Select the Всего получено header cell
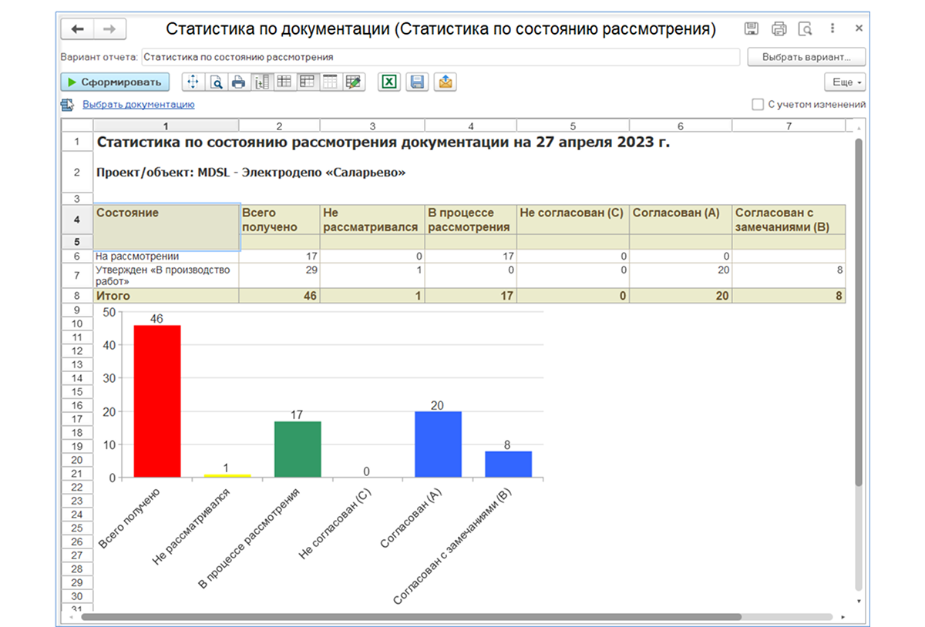Viewport: 925px width, 627px height. pyautogui.click(x=279, y=220)
